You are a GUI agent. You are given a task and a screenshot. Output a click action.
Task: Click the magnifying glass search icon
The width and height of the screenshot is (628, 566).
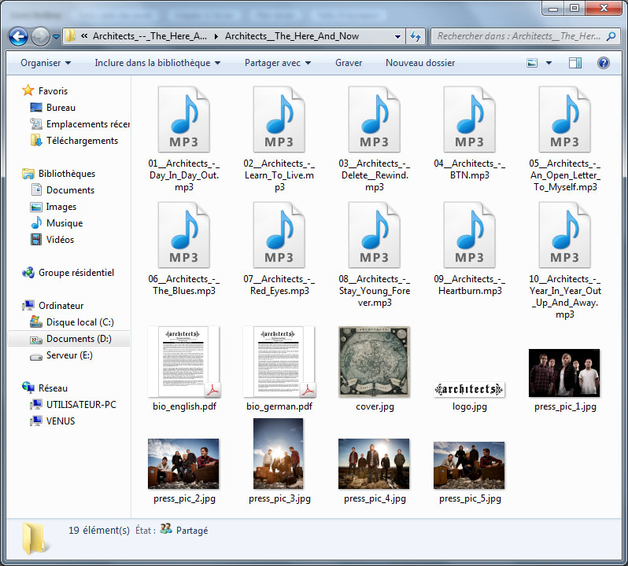click(x=611, y=36)
